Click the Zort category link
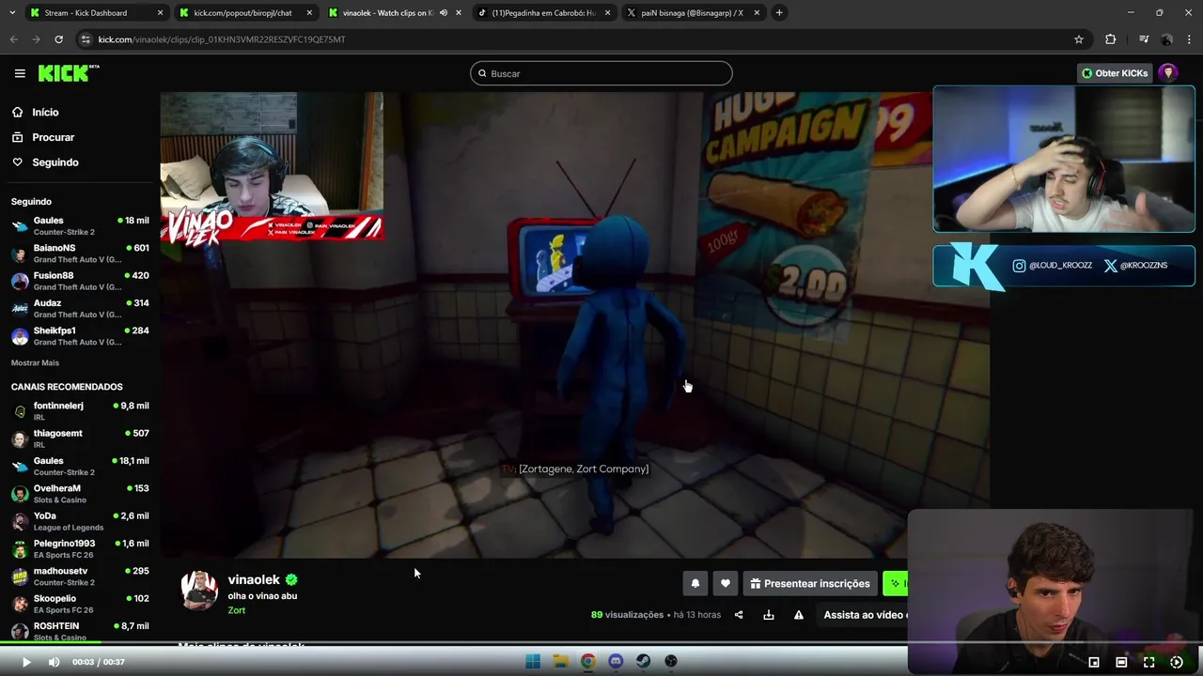The width and height of the screenshot is (1203, 676). tap(236, 610)
